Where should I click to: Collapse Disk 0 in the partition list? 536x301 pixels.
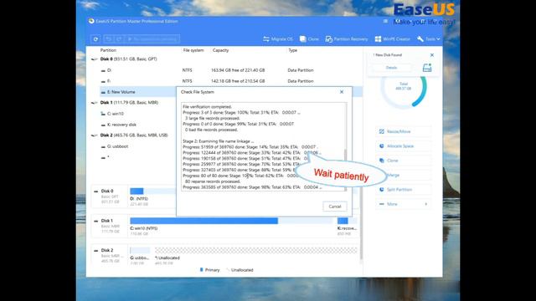pos(94,59)
